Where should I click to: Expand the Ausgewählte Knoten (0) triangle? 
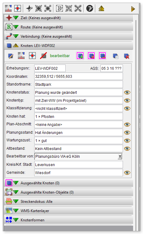point(16,183)
